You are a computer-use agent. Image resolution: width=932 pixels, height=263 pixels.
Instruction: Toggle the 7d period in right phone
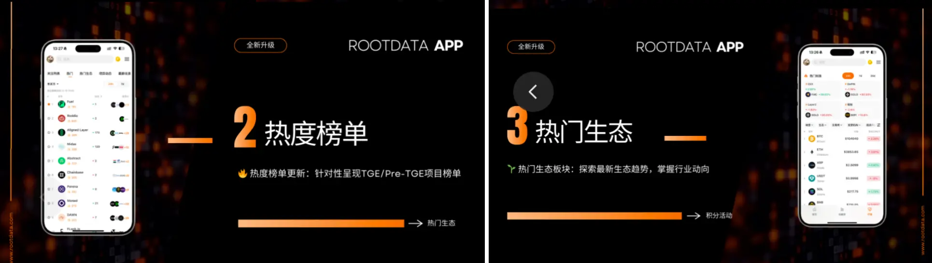pyautogui.click(x=861, y=76)
